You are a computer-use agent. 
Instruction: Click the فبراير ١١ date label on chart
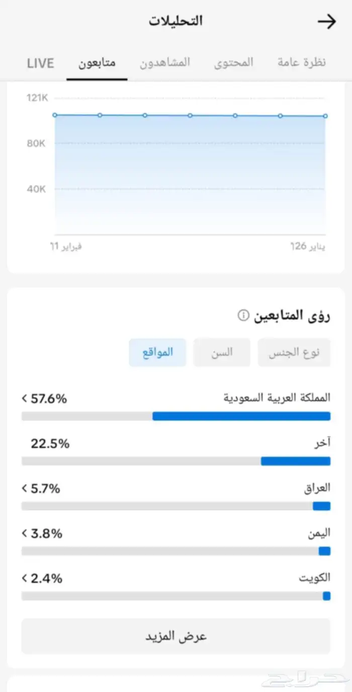click(65, 246)
